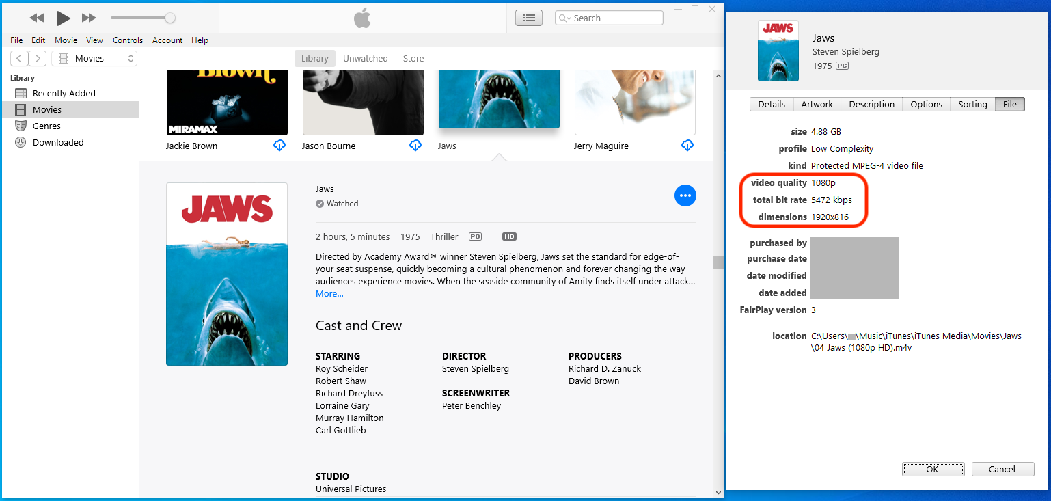This screenshot has height=501, width=1051.
Task: Click the Downloaded clock icon
Action: pos(21,142)
